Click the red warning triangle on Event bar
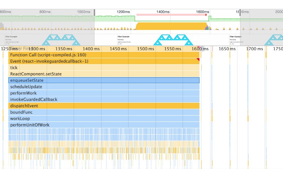 click(x=198, y=60)
